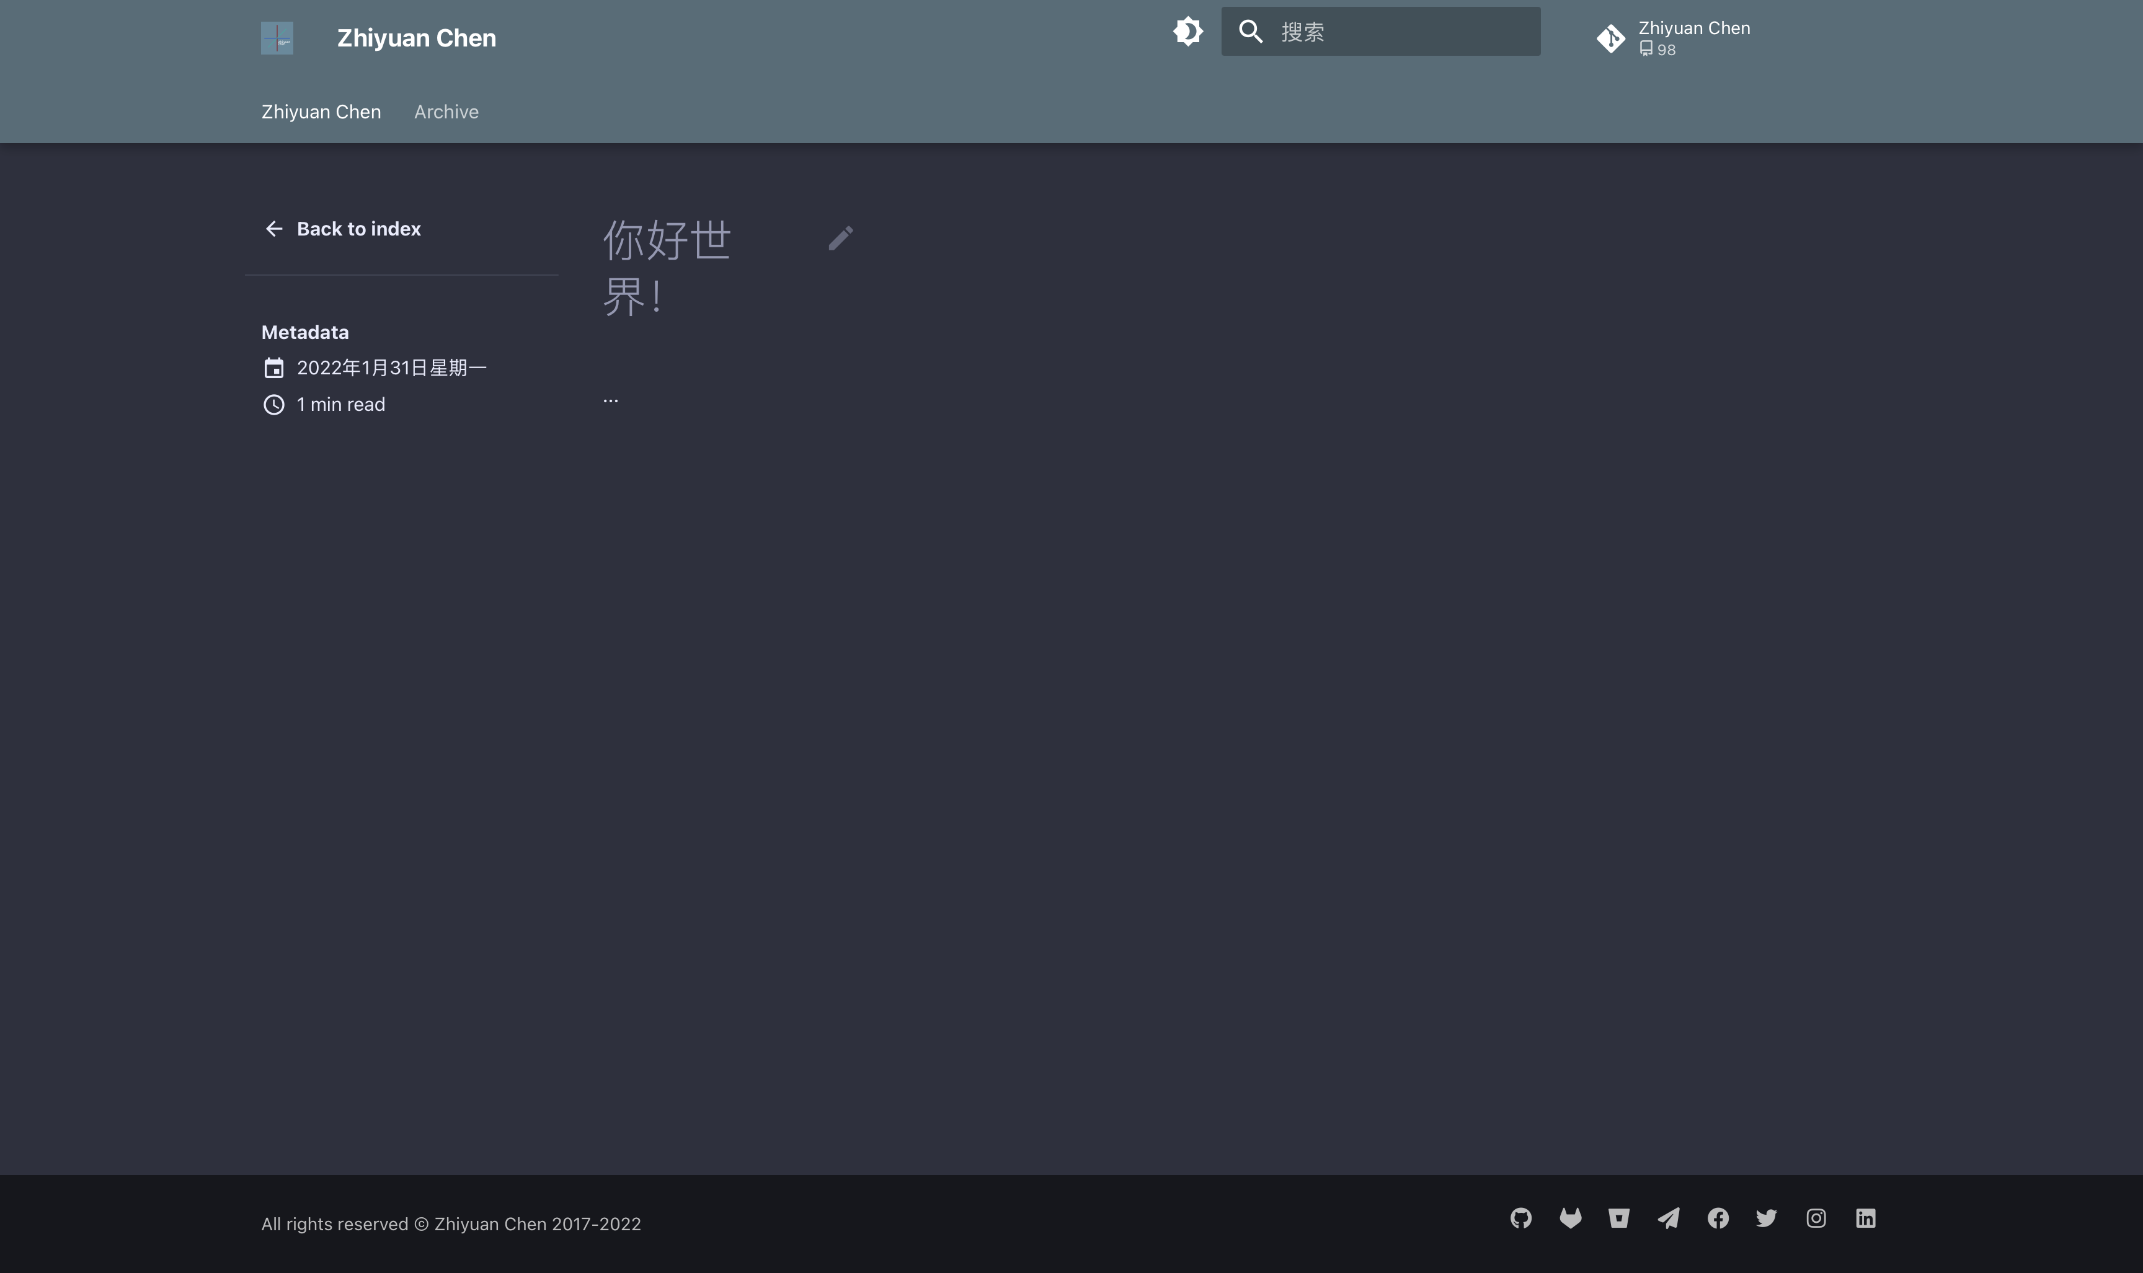Click the edit pencil icon beside the post title

tap(840, 237)
